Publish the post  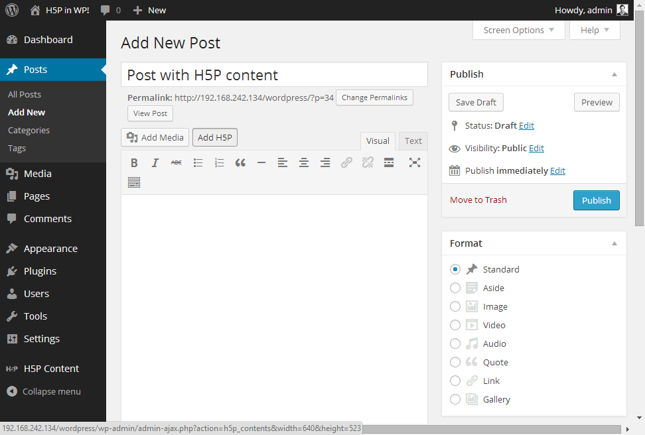click(596, 200)
